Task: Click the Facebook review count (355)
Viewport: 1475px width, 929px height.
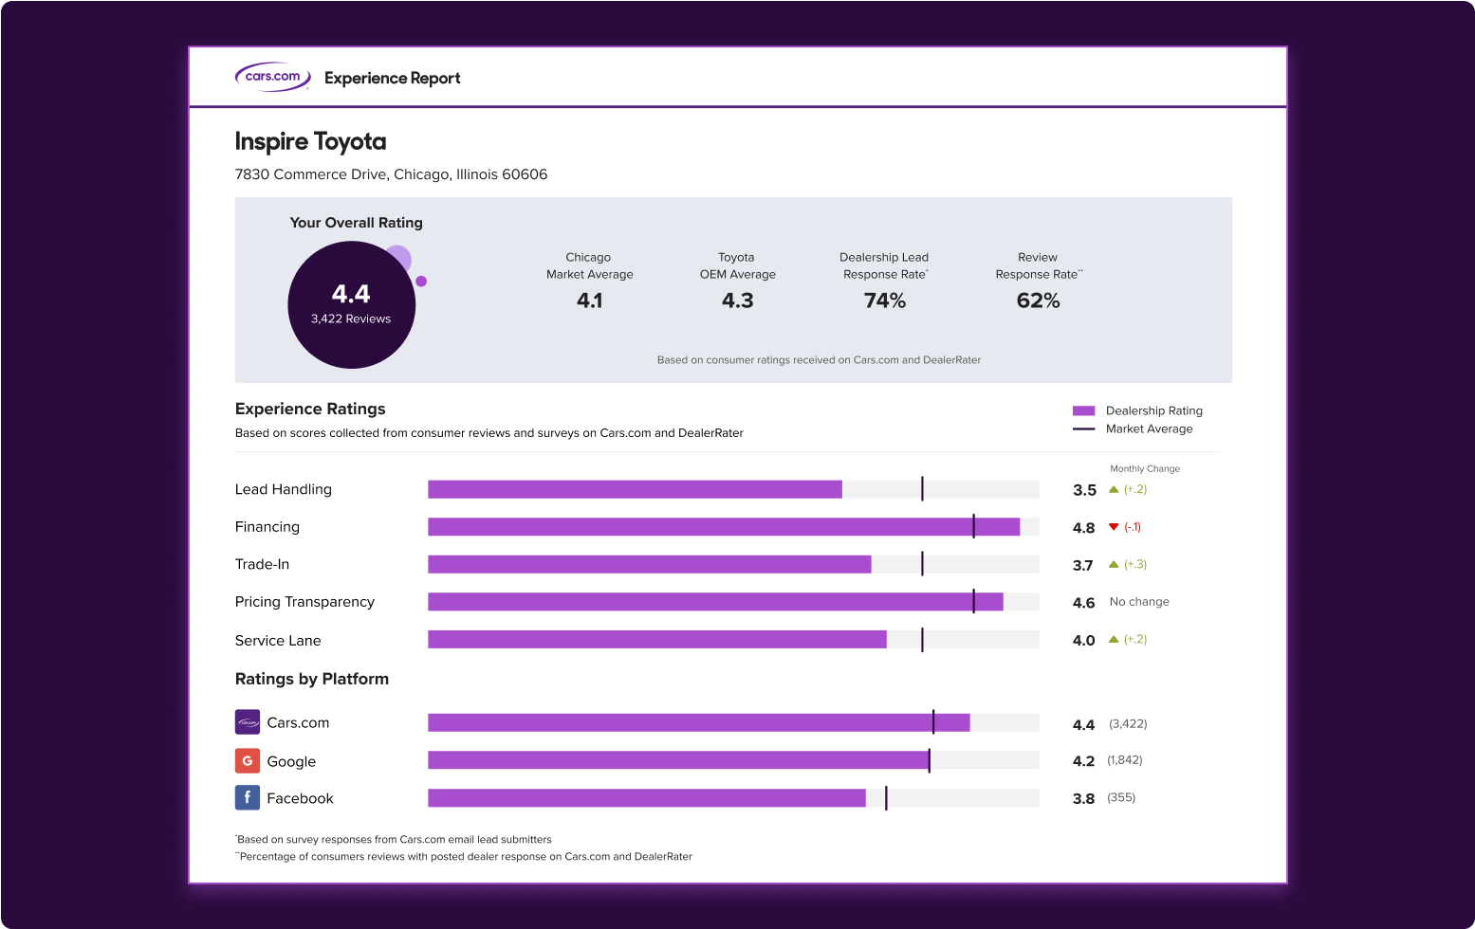Action: 1121,797
